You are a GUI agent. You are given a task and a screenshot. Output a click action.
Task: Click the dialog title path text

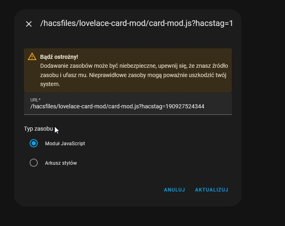coord(136,23)
